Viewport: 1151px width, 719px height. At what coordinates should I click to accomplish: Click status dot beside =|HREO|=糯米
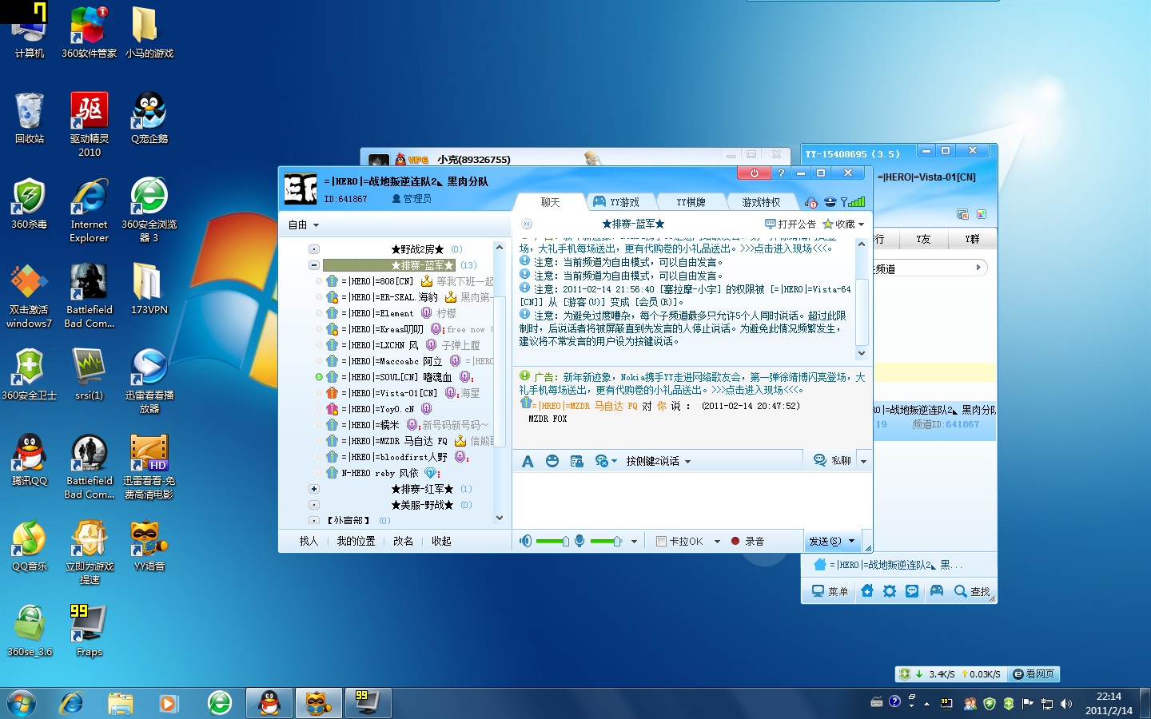319,425
